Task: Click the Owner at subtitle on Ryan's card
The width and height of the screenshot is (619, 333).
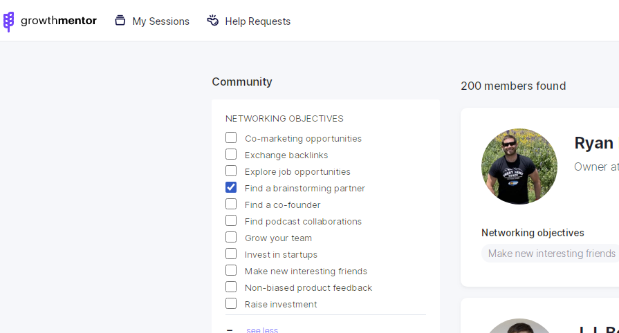Action: (596, 166)
